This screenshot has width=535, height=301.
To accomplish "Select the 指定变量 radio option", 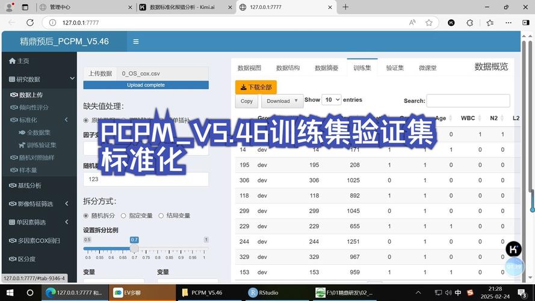I will point(123,216).
